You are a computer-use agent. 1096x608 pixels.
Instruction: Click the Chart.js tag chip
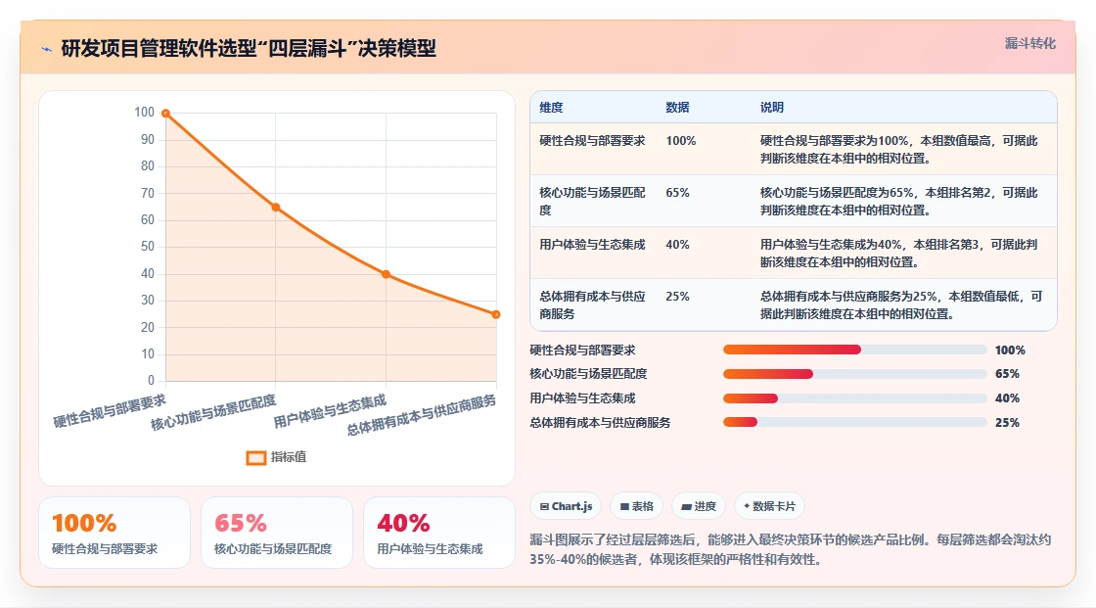pos(567,506)
